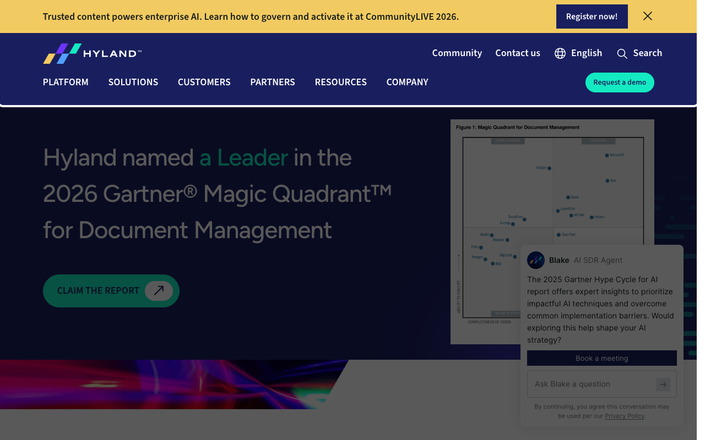
Task: Click the arrow icon on Claim the Report
Action: point(159,290)
